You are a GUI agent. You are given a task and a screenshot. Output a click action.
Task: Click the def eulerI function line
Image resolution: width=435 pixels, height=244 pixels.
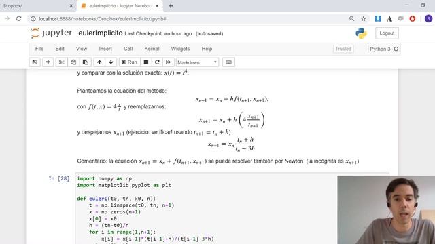(x=116, y=199)
